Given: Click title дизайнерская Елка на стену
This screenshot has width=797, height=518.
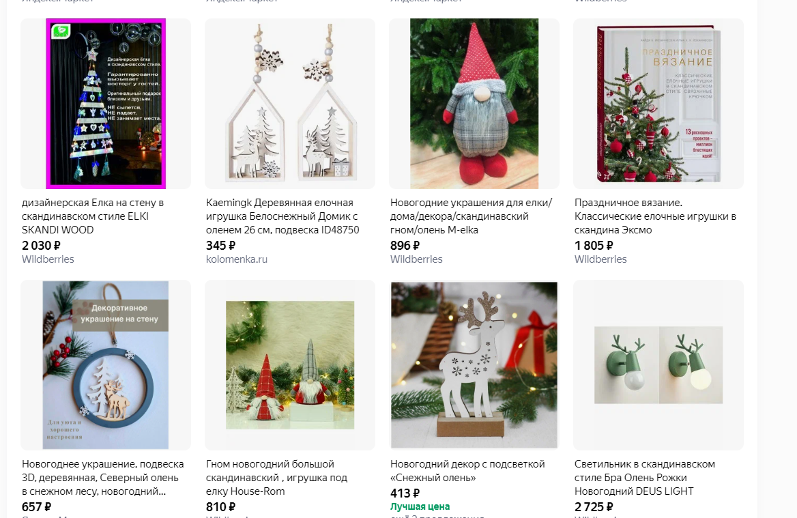Looking at the screenshot, I should [93, 216].
